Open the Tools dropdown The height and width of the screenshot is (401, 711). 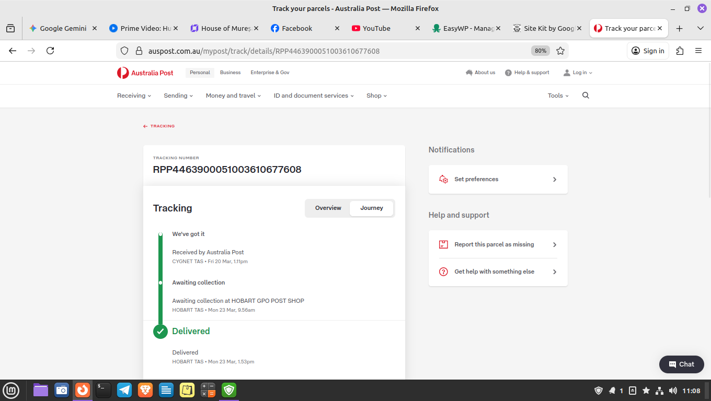[558, 96]
